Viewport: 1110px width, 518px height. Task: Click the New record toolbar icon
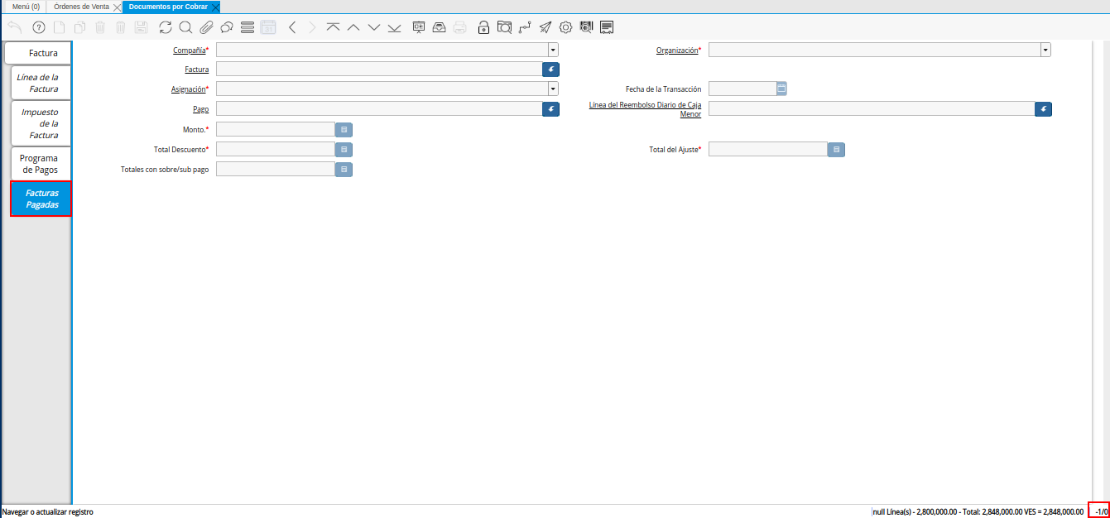60,27
